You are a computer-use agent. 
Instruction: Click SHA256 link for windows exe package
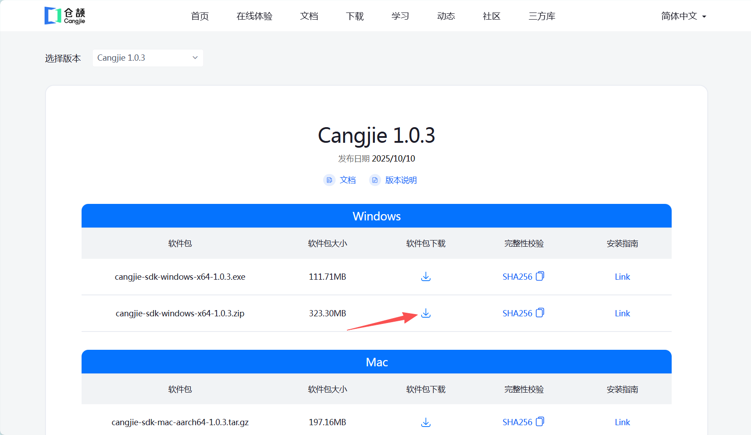517,277
